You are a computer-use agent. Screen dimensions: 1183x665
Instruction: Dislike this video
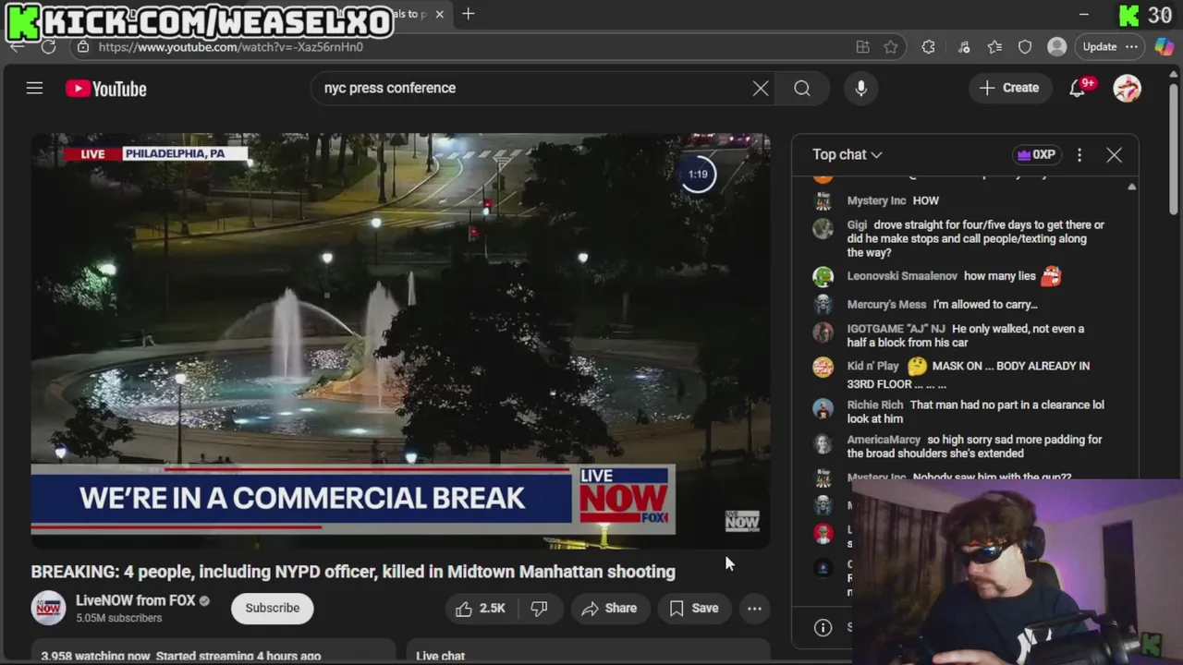tap(539, 608)
